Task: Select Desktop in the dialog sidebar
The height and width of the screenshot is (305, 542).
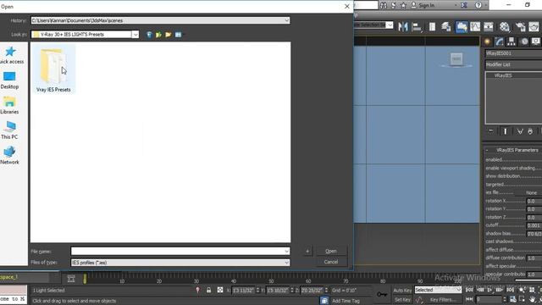Action: (x=9, y=80)
